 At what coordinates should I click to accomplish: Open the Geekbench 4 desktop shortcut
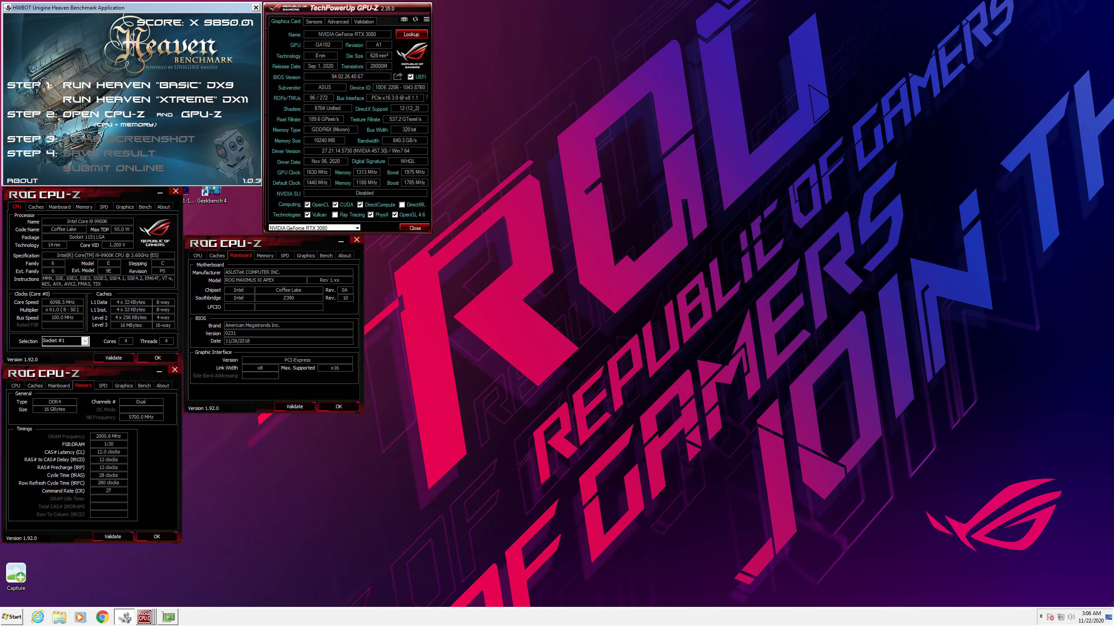[211, 195]
